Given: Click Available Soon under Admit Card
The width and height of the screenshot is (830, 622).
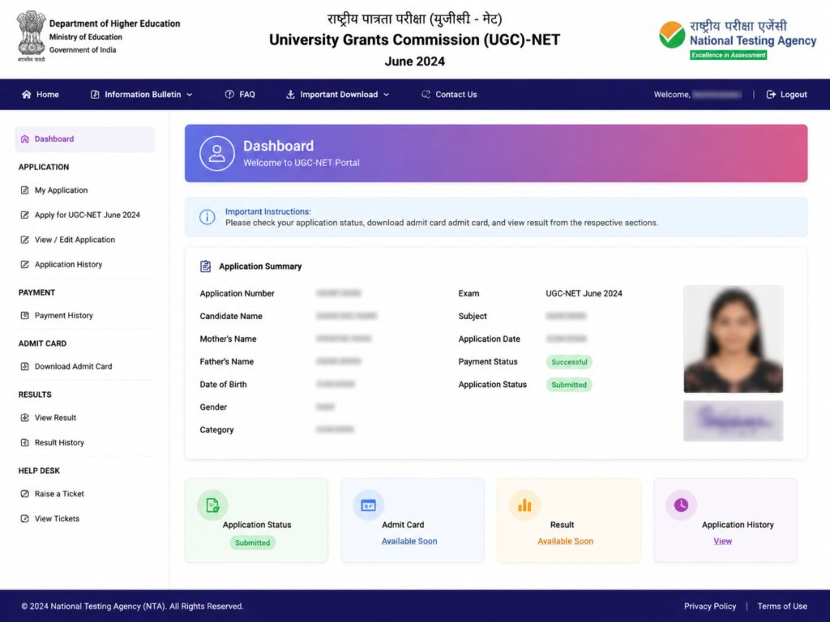Looking at the screenshot, I should [409, 541].
